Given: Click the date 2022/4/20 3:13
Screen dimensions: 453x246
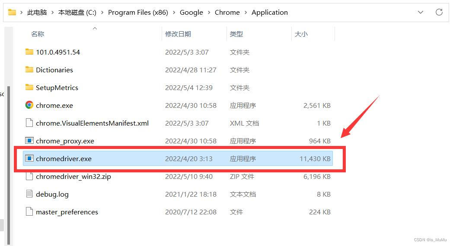Looking at the screenshot, I should [188, 159].
